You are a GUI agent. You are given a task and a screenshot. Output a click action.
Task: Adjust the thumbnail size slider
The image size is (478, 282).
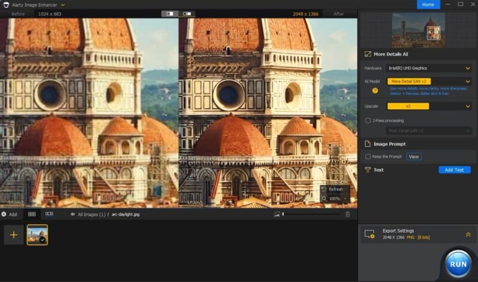pyautogui.click(x=311, y=214)
